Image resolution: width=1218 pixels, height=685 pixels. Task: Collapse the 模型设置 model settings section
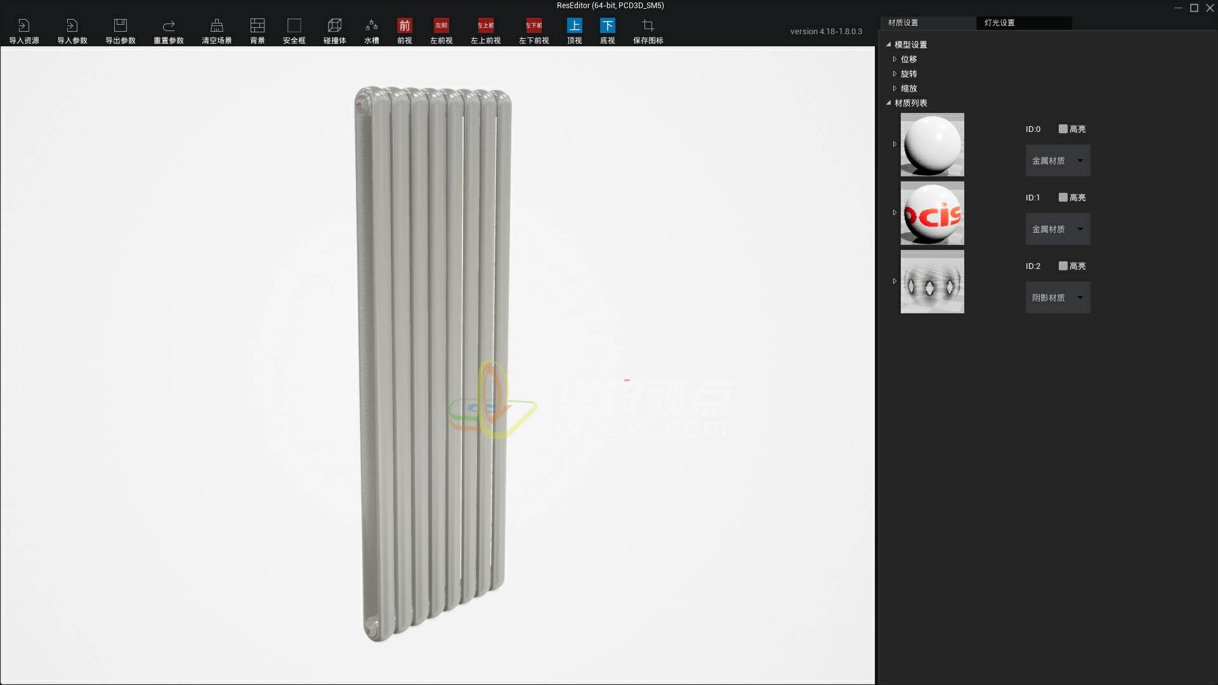click(x=888, y=44)
